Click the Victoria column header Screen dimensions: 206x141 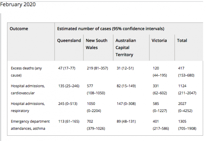[x=159, y=41]
